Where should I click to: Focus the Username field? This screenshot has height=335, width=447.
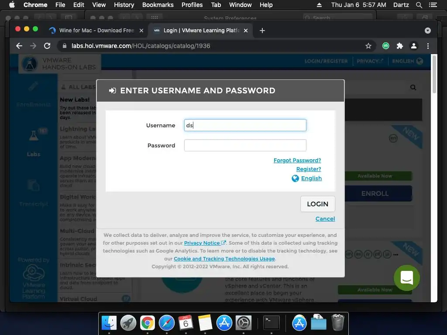tap(245, 125)
